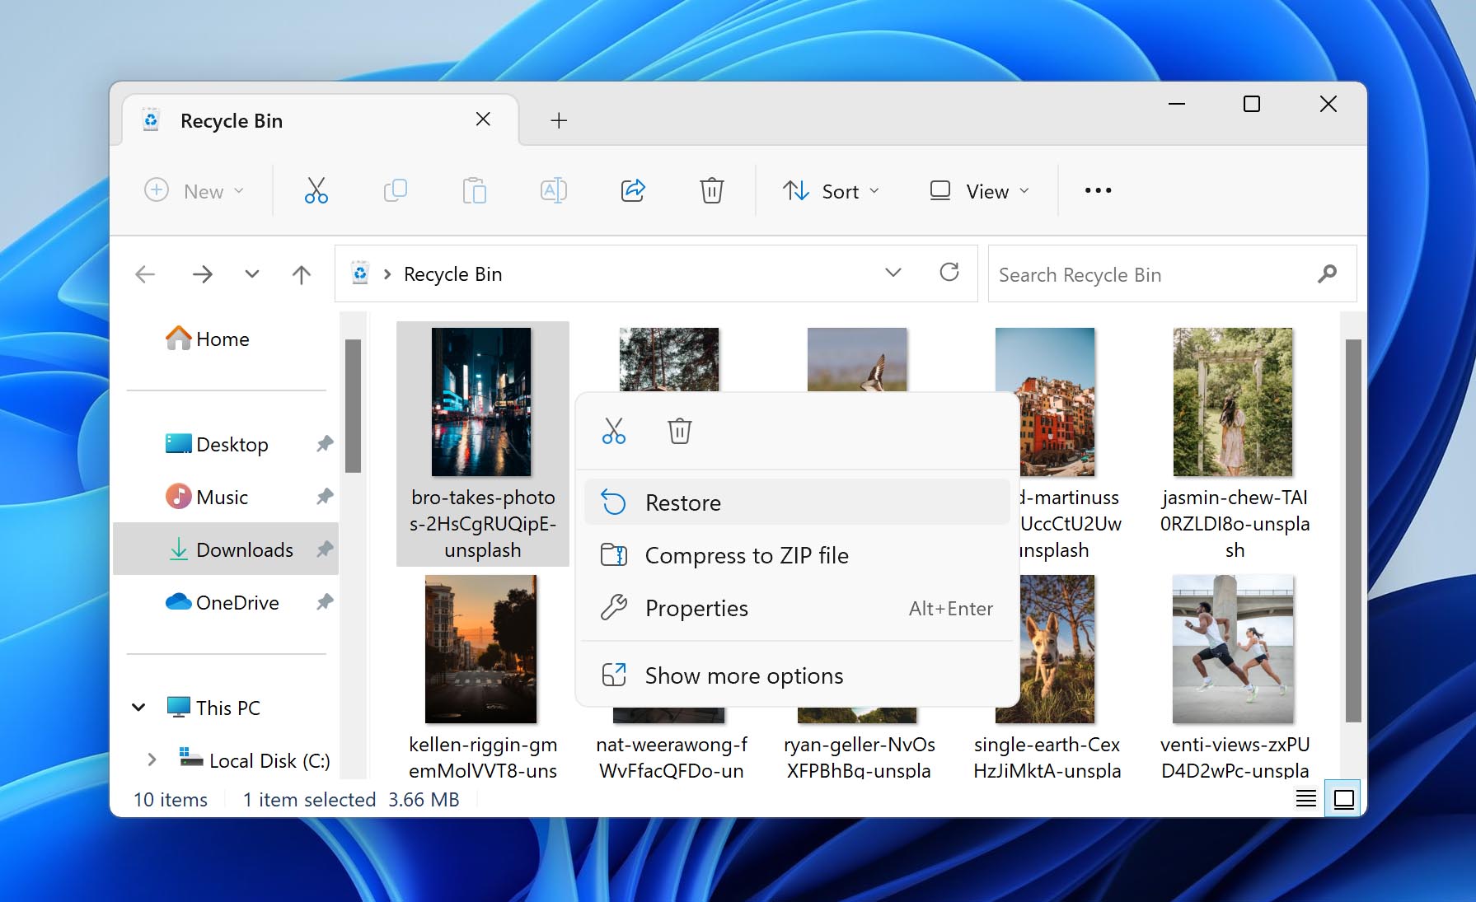Viewport: 1476px width, 902px height.
Task: Click ryan-geller file name
Action: 859,757
